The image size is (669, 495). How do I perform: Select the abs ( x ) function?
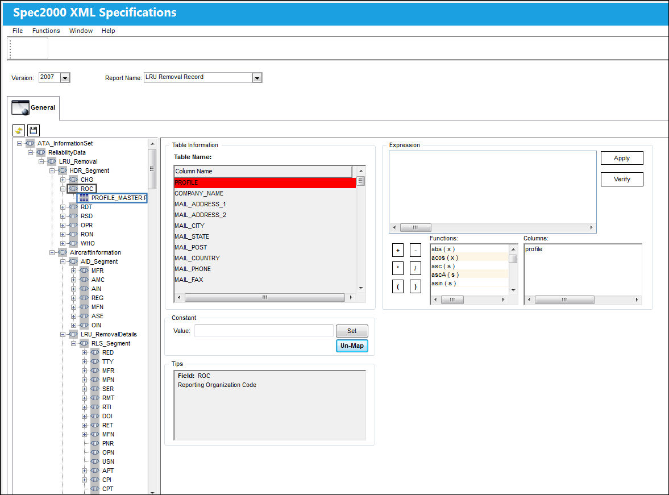click(469, 249)
